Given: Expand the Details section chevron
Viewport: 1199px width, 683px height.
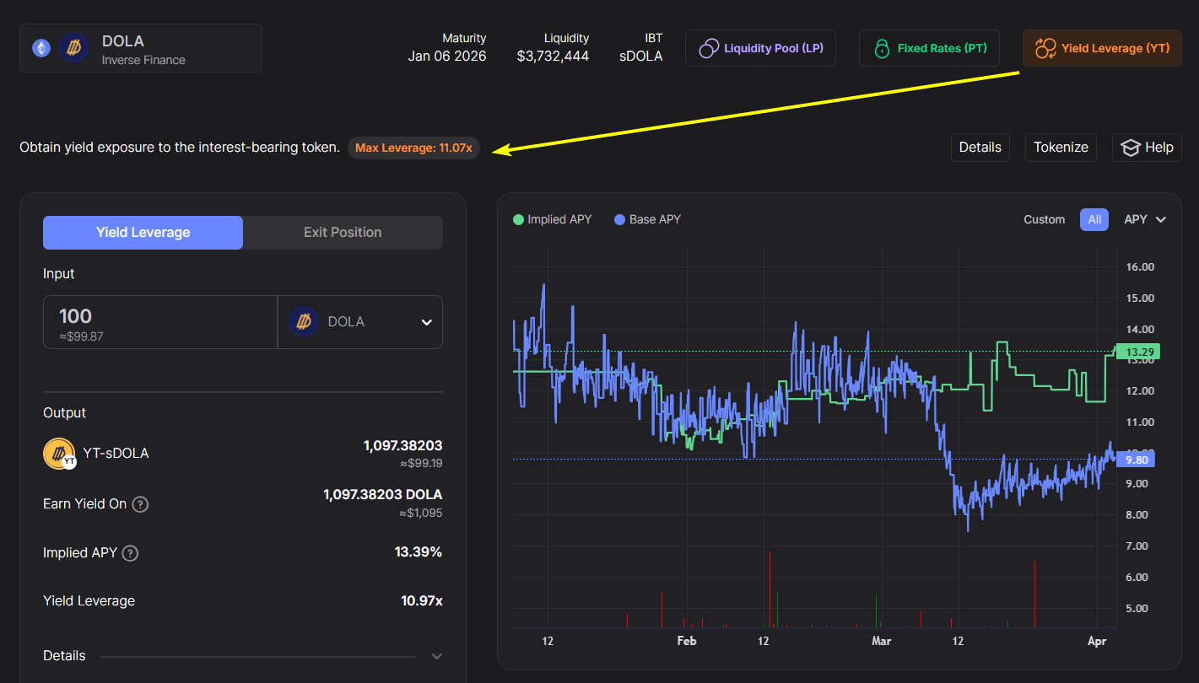Looking at the screenshot, I should (436, 656).
